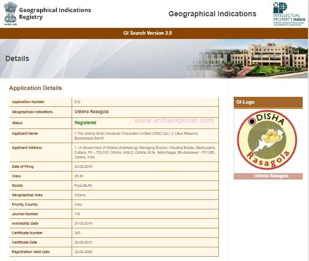Select the journal number value 116
309x261 pixels.
point(77,214)
